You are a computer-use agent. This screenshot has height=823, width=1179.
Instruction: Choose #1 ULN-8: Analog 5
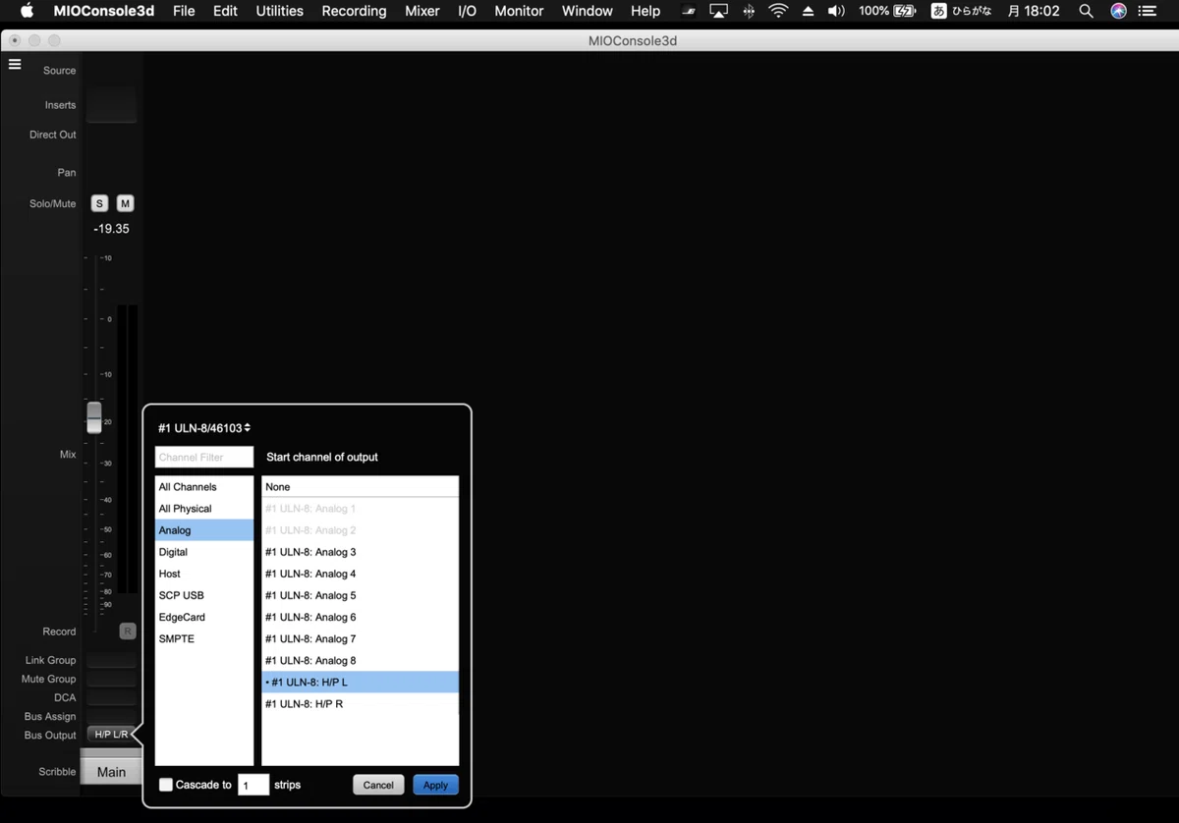pos(360,595)
